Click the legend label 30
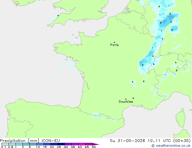 [x=66, y=147]
